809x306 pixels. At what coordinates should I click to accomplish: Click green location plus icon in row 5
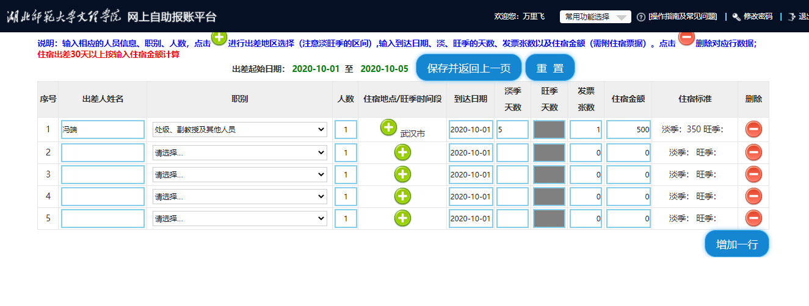(x=402, y=218)
